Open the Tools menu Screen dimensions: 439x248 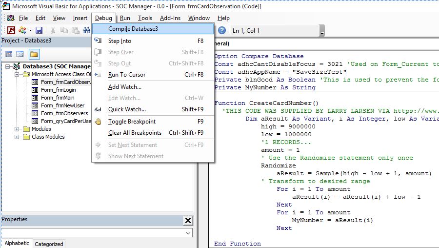tap(145, 18)
